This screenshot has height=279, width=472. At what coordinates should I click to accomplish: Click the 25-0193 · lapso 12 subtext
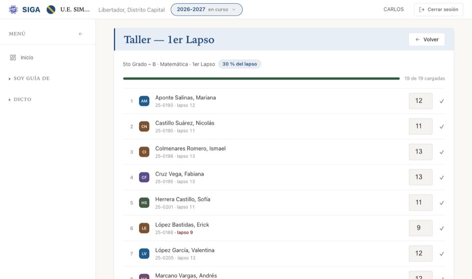coord(175,106)
